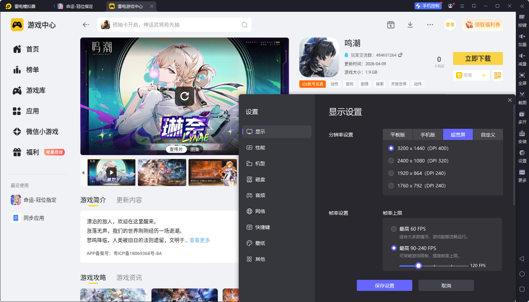Open 榜单 in the left navigation

33,70
